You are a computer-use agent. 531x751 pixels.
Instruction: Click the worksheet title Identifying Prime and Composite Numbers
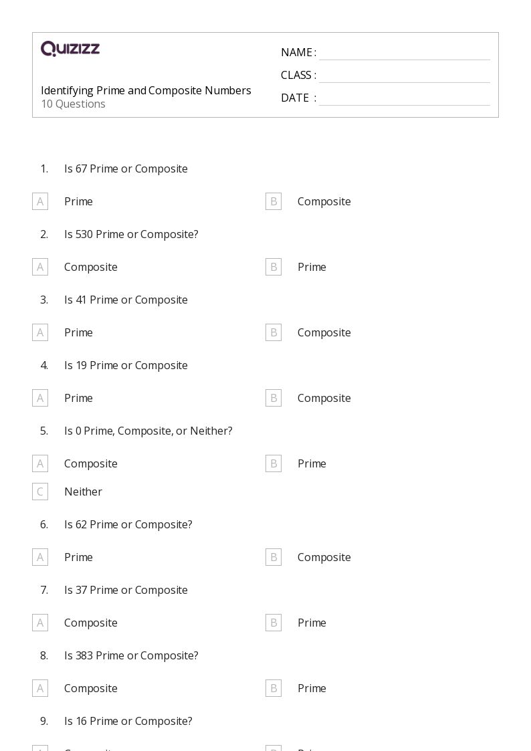pyautogui.click(x=146, y=90)
